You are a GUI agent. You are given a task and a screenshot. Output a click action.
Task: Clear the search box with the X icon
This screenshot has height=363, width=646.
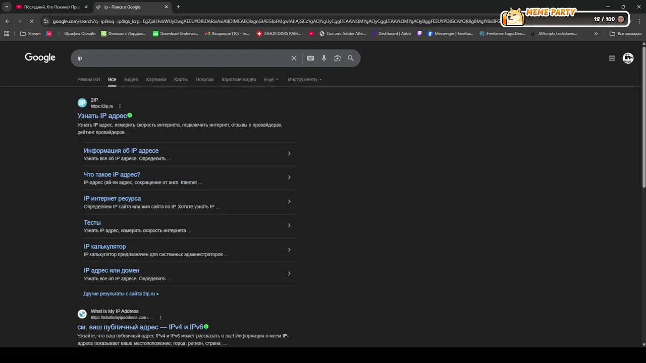(294, 58)
